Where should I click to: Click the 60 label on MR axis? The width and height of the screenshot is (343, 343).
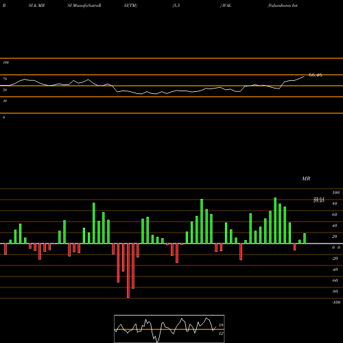[335, 215]
